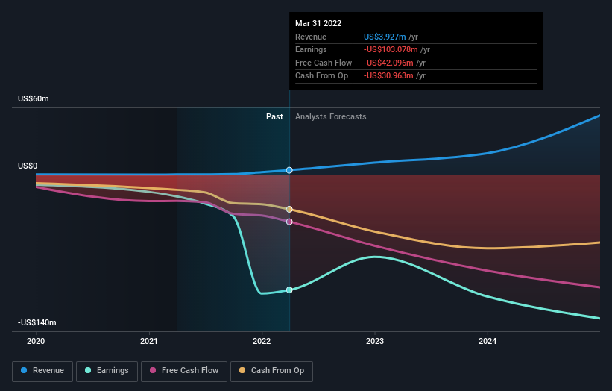The image size is (612, 391).
Task: Click the -US$103.078m earnings value
Action: [391, 49]
